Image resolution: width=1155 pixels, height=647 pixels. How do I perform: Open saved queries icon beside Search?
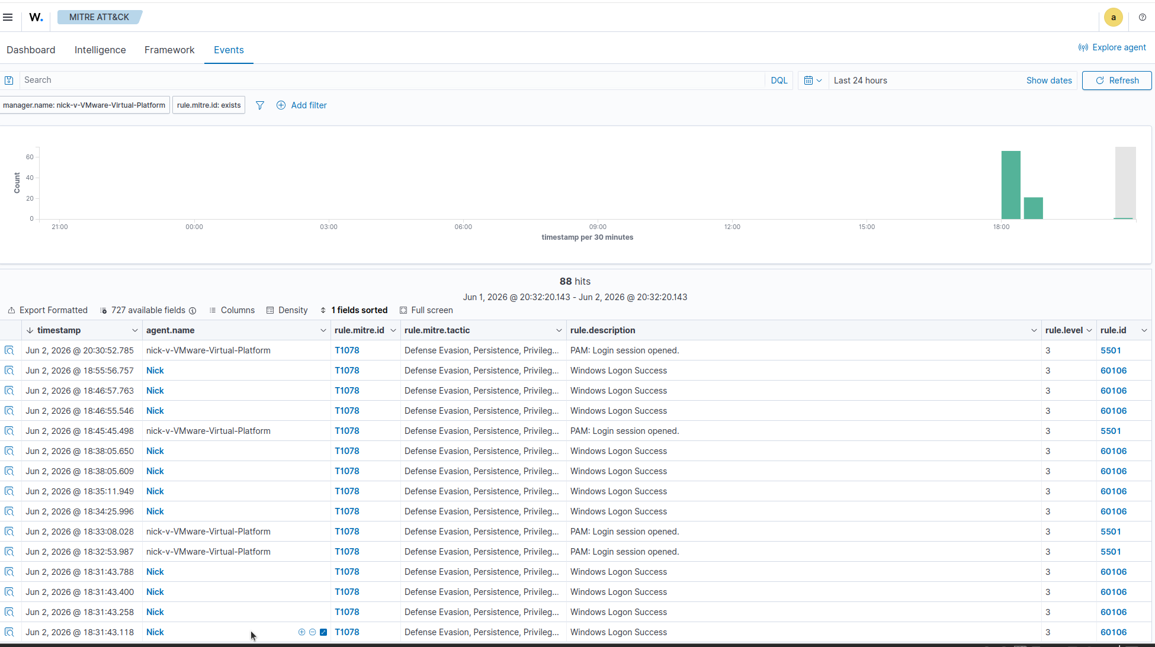pyautogui.click(x=9, y=81)
